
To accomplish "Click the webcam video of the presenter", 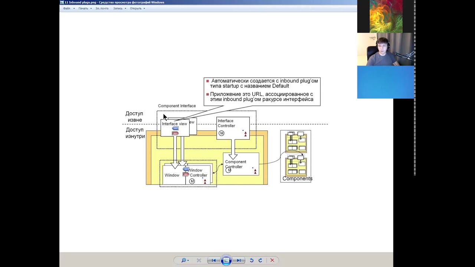I will [x=386, y=49].
